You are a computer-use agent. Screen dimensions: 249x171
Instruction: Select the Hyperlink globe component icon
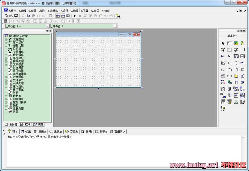click(x=229, y=82)
